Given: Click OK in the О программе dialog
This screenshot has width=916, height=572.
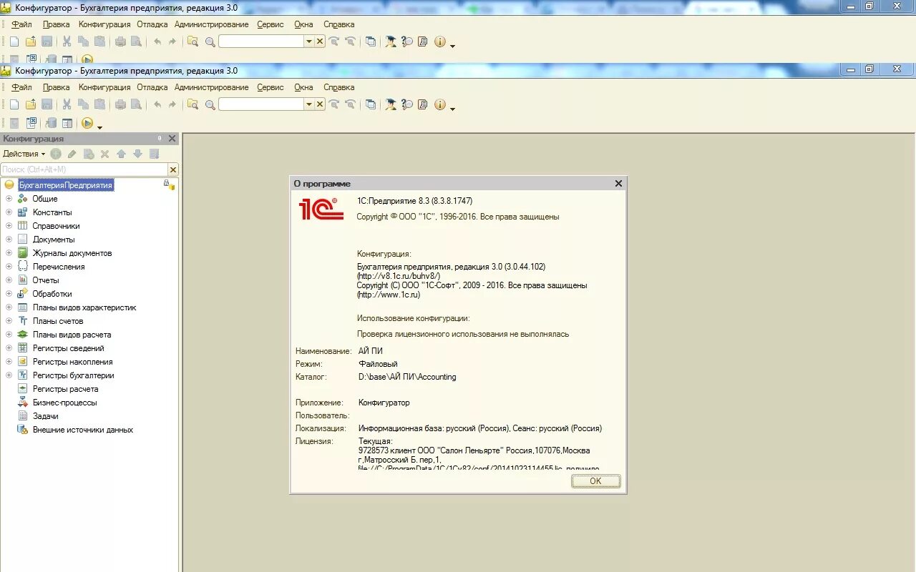Looking at the screenshot, I should pyautogui.click(x=595, y=481).
